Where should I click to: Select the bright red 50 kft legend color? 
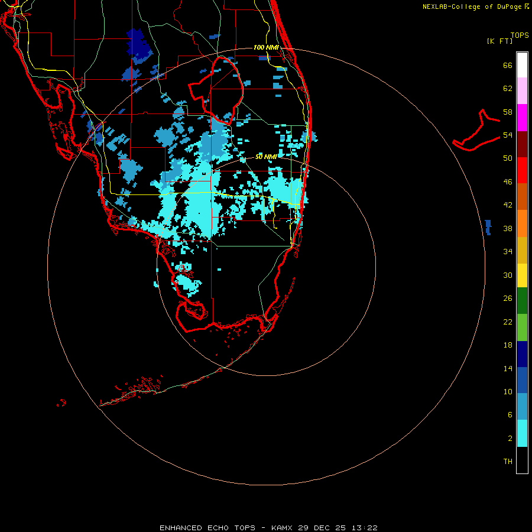coord(522,171)
